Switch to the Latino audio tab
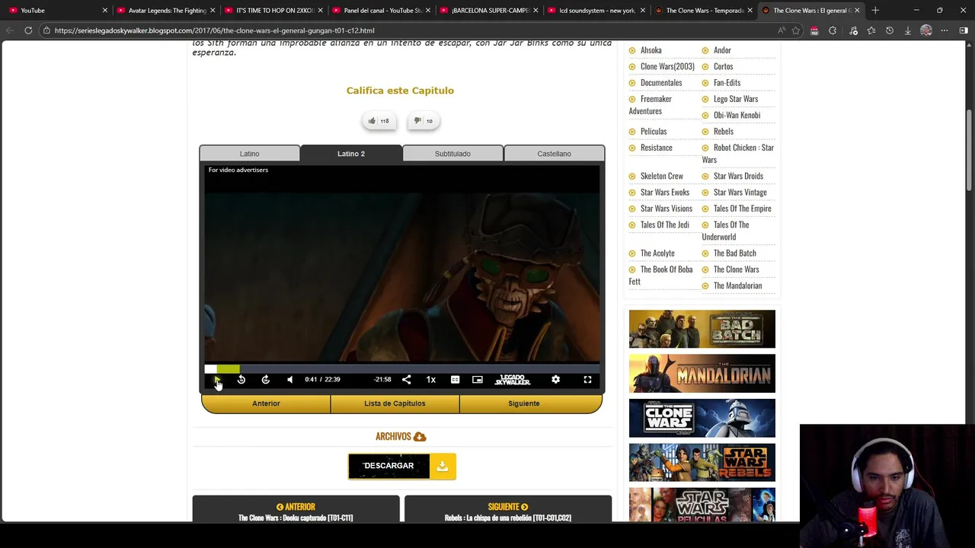 pyautogui.click(x=250, y=154)
